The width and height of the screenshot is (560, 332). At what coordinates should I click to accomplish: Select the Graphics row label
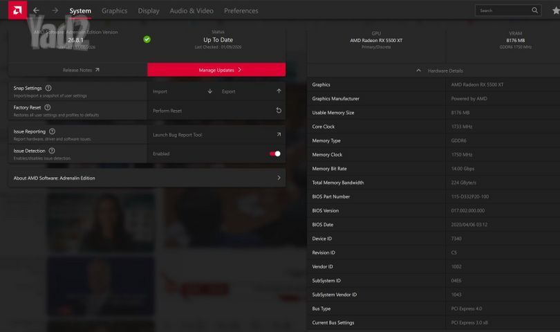(x=321, y=84)
